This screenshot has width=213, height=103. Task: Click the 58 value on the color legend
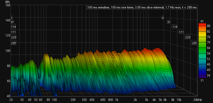click(208, 53)
